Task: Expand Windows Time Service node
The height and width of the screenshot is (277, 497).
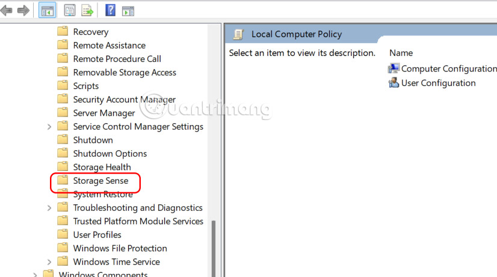Action: [49, 262]
